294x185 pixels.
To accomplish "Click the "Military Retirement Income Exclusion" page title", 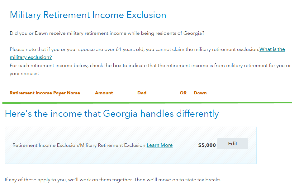I will [x=88, y=15].
